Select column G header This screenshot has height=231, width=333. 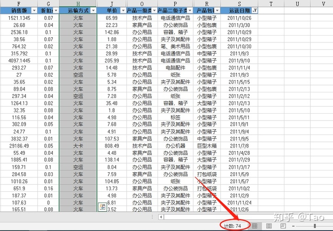(x=49, y=4)
